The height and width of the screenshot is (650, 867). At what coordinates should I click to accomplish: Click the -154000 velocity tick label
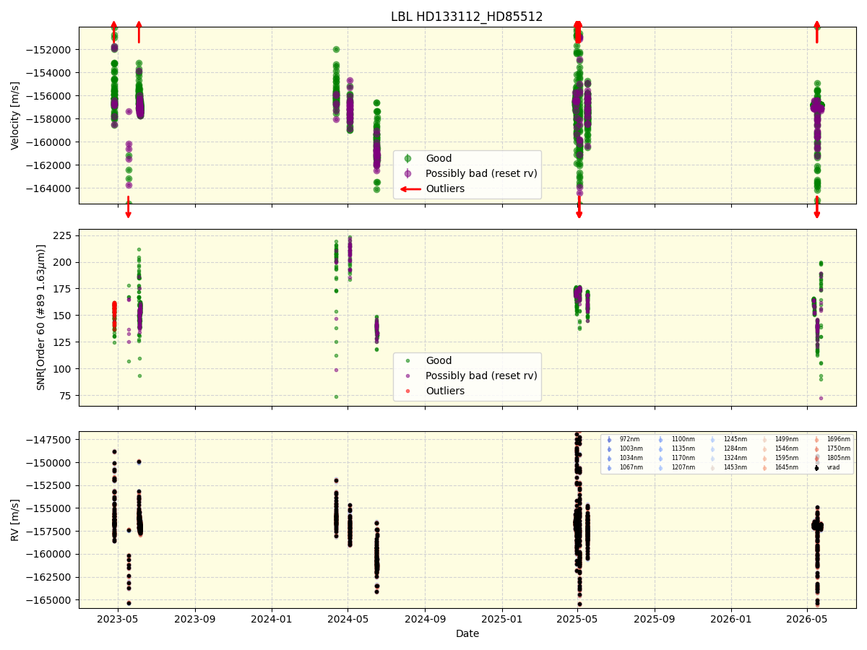click(50, 73)
